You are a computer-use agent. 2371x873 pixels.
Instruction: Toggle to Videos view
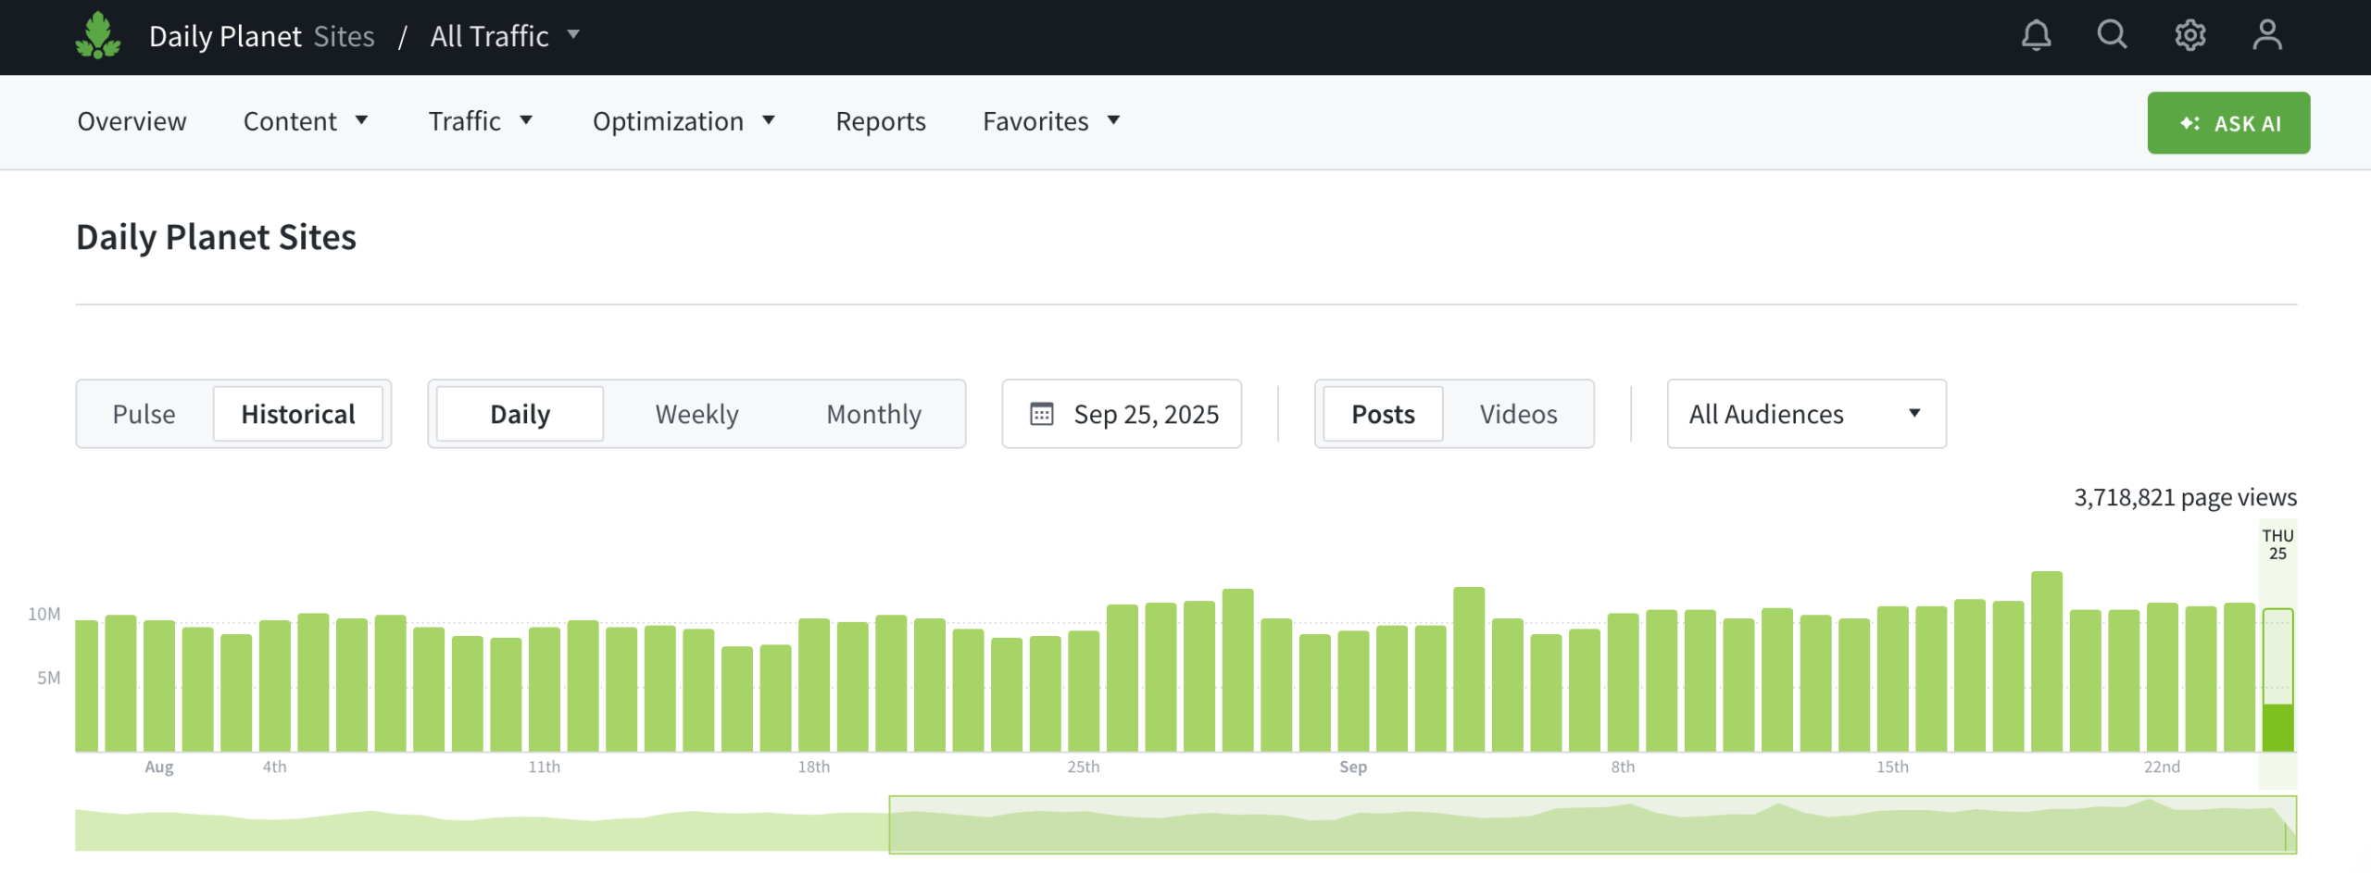point(1517,414)
